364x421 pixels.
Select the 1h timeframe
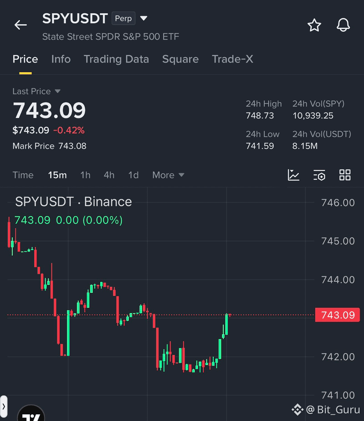(x=85, y=175)
